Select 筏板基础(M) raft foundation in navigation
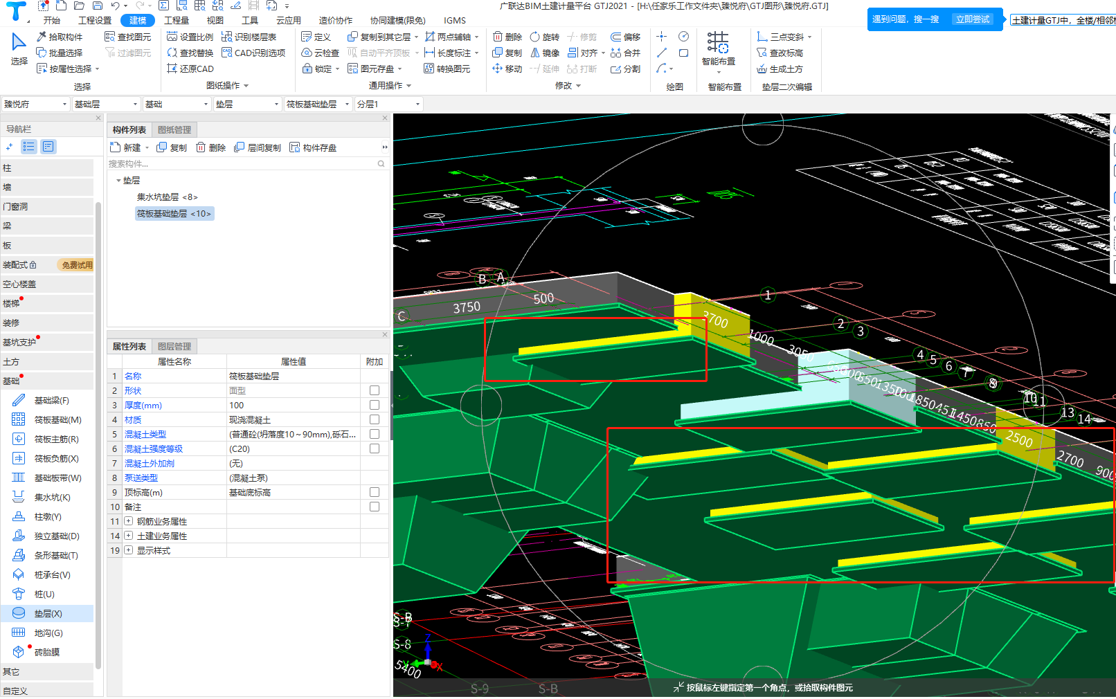Viewport: 1116px width, 699px height. (x=47, y=419)
